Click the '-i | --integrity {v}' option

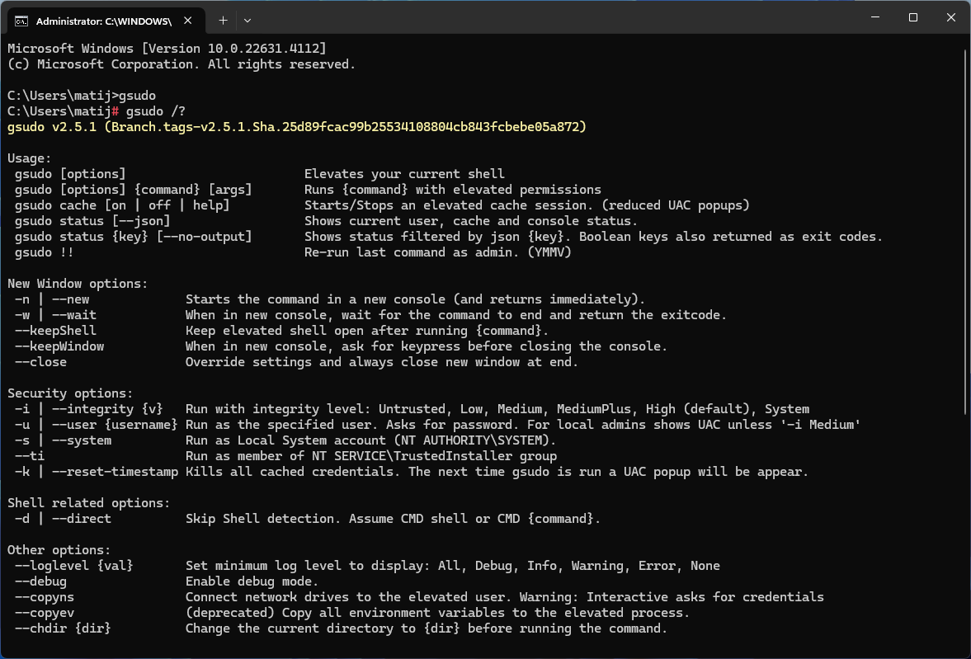coord(88,409)
